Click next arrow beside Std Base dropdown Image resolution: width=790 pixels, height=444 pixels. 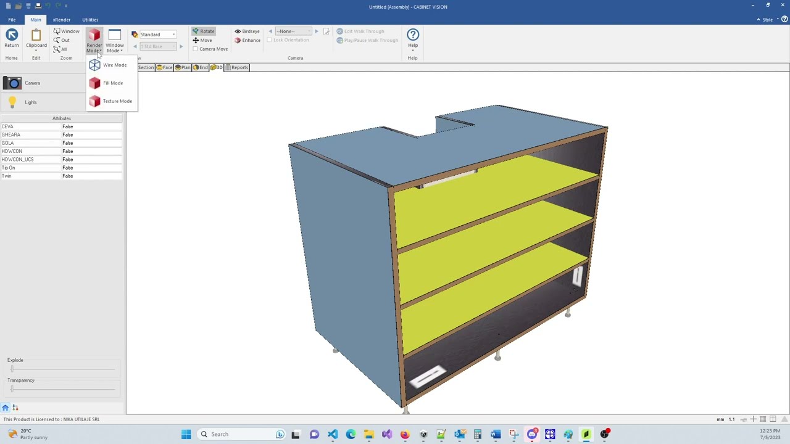tap(181, 47)
